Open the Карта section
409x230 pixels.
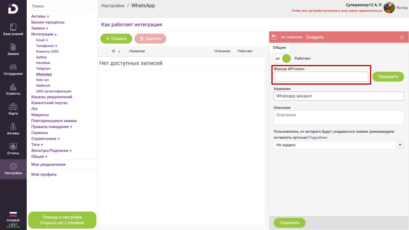[x=13, y=109]
